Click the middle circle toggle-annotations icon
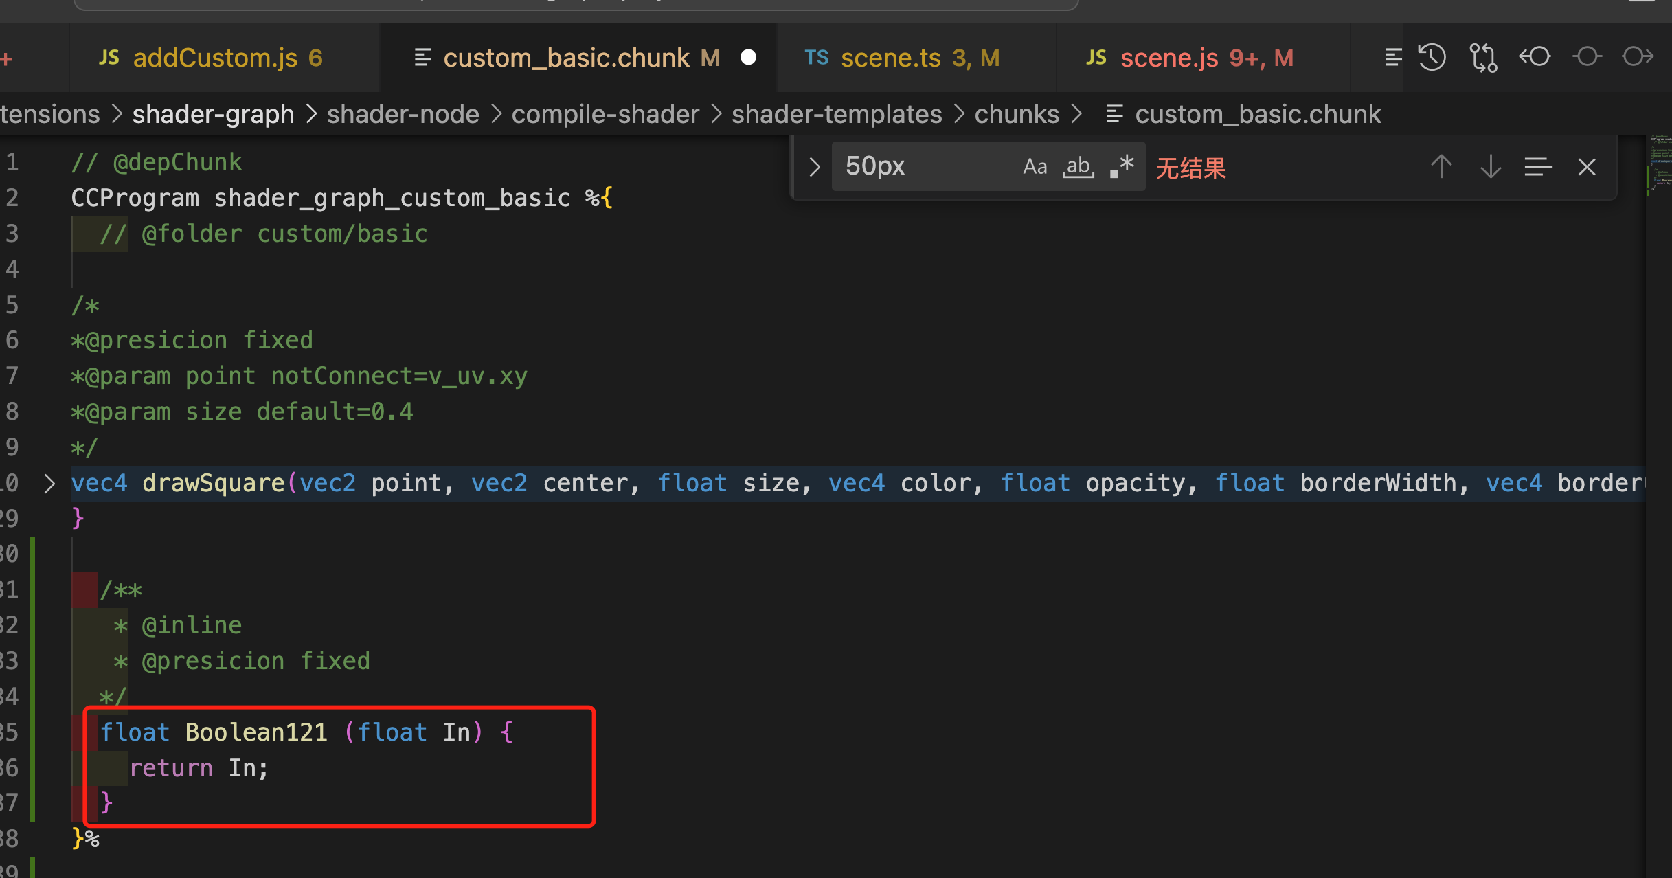Image resolution: width=1672 pixels, height=878 pixels. [x=1587, y=57]
